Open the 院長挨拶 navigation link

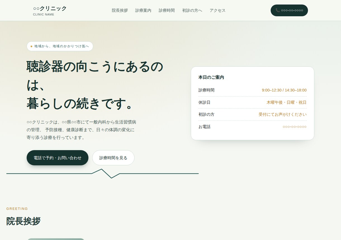pyautogui.click(x=120, y=10)
